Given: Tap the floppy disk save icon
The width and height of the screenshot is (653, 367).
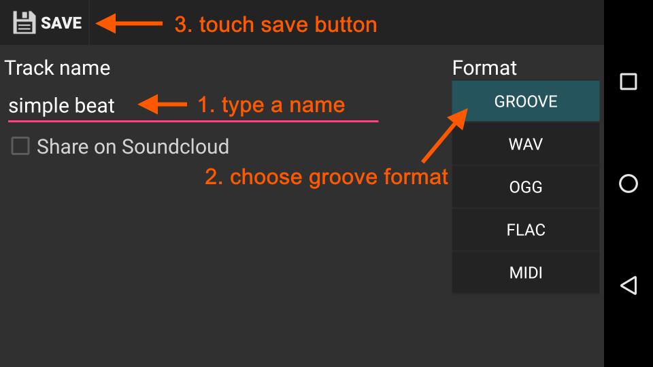Looking at the screenshot, I should (x=24, y=22).
